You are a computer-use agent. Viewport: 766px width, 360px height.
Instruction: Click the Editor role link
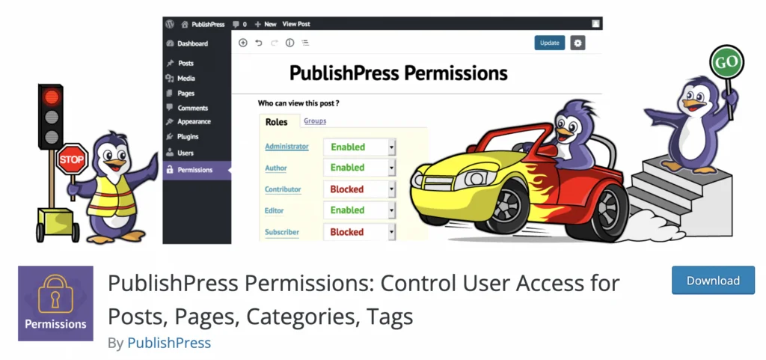[x=274, y=211]
